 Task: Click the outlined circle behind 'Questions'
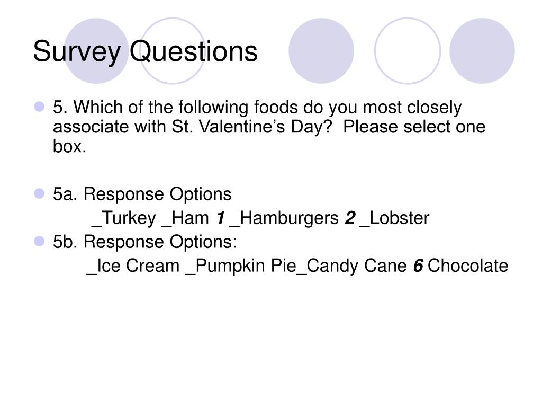[x=172, y=51]
